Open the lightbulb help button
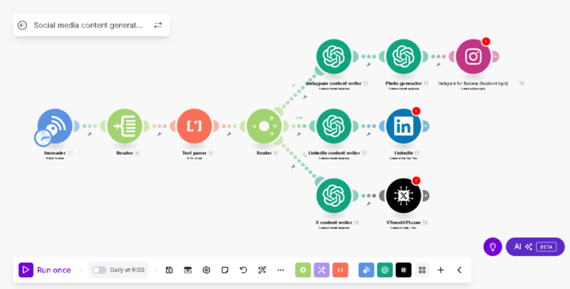Viewport: 570px width, 289px height. click(492, 247)
